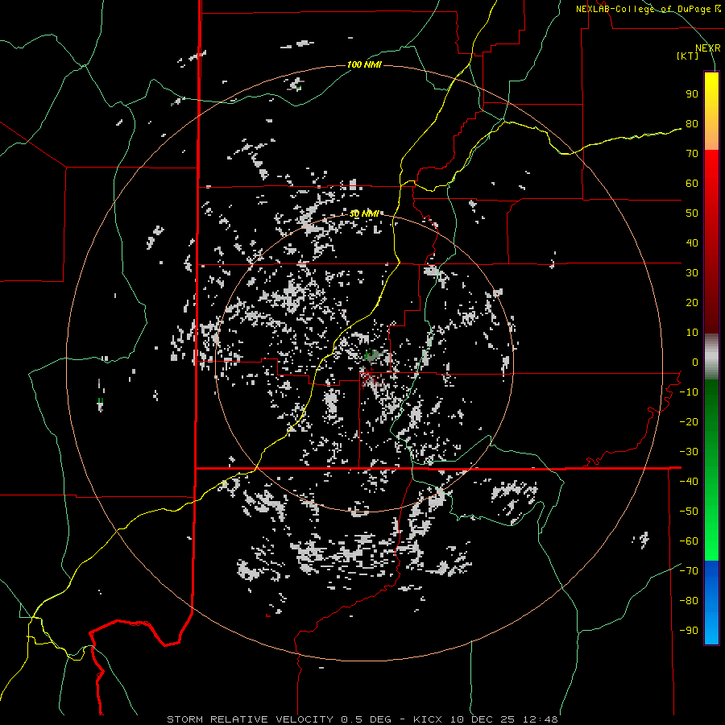The width and height of the screenshot is (725, 725).
Task: Click the NEXLAB-College of DuPage title text
Action: (648, 9)
